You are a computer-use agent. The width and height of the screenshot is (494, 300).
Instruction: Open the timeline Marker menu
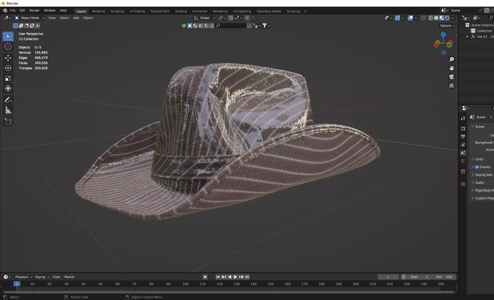[69, 277]
